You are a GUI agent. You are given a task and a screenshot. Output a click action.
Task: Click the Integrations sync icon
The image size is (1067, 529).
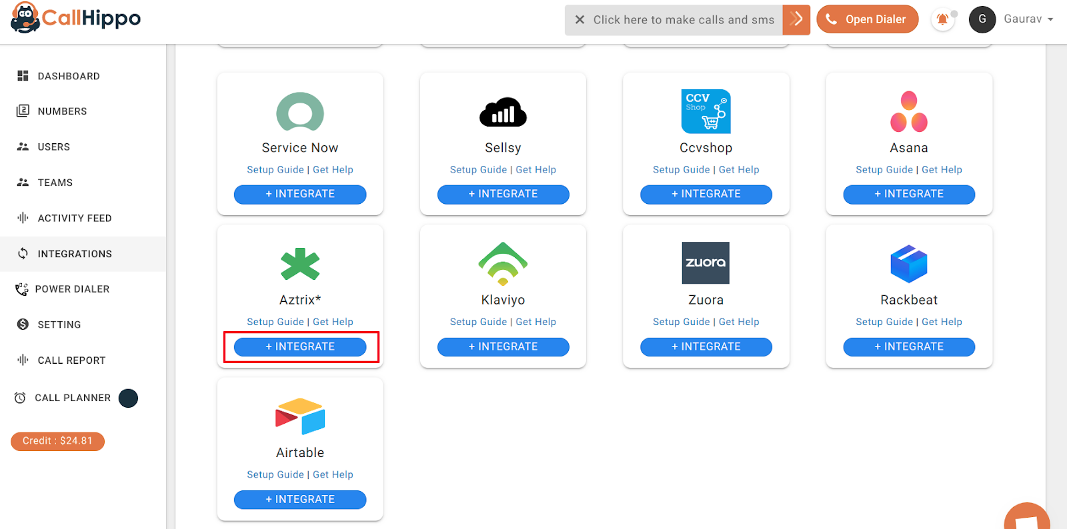click(x=23, y=253)
